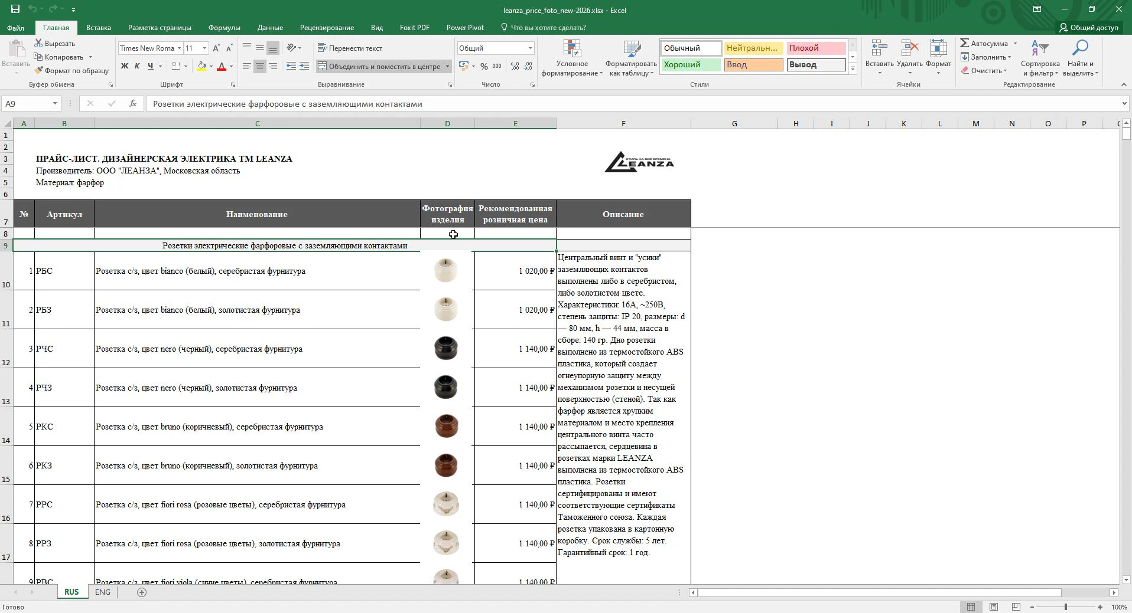The image size is (1132, 613).
Task: Open the Файл tab
Action: (16, 28)
